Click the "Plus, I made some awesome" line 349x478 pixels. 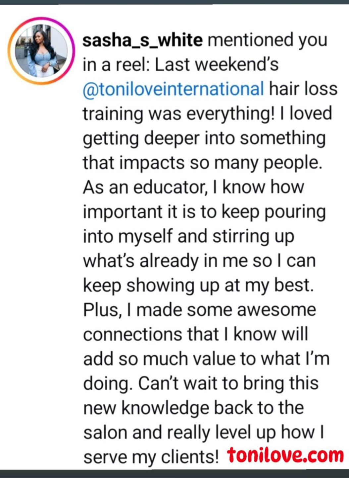click(199, 310)
